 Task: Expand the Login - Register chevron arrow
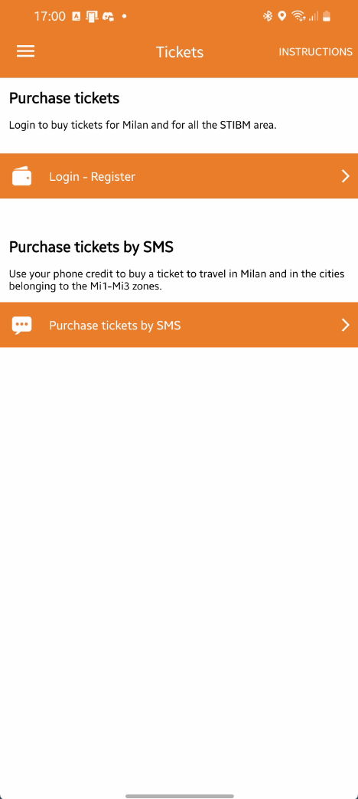coord(345,176)
